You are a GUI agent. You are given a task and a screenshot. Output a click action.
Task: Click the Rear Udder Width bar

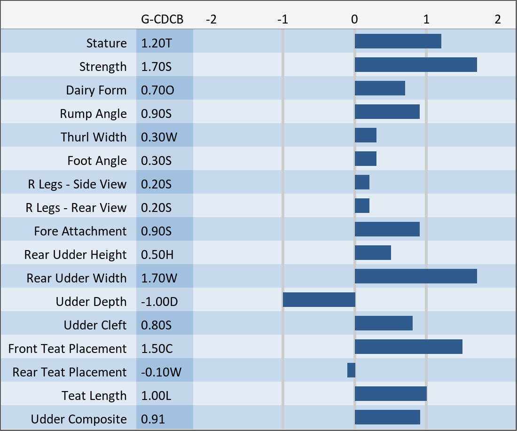click(415, 276)
